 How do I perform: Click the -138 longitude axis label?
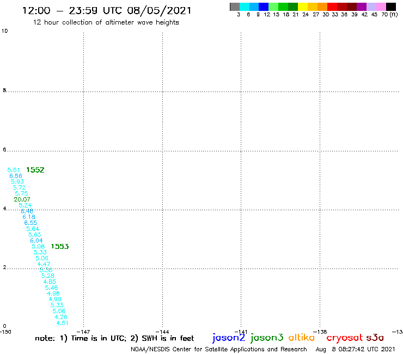point(320,332)
